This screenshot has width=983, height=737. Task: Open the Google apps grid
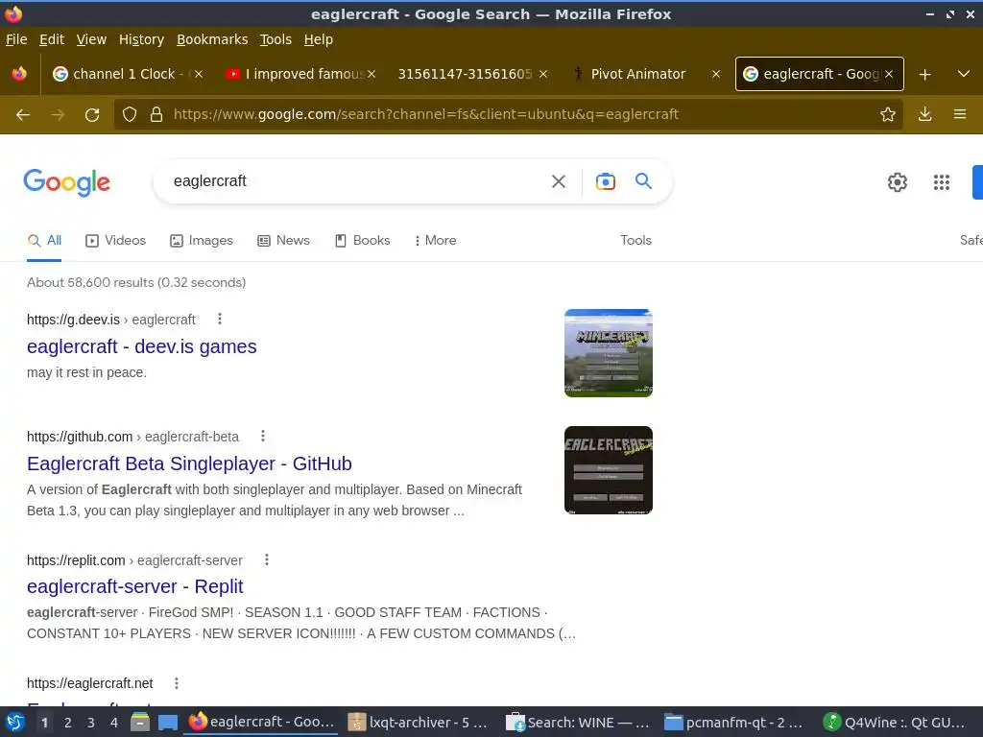point(942,182)
